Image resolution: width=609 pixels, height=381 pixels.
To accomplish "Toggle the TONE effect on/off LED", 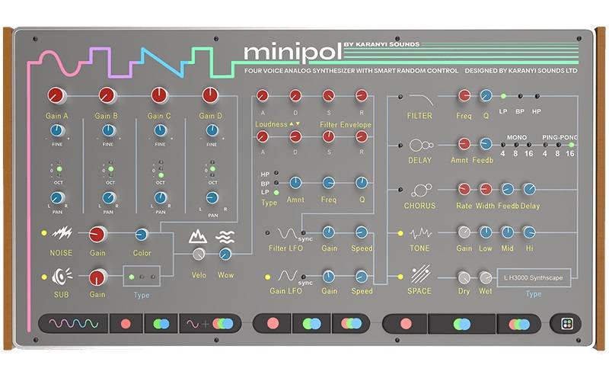I will click(x=398, y=234).
